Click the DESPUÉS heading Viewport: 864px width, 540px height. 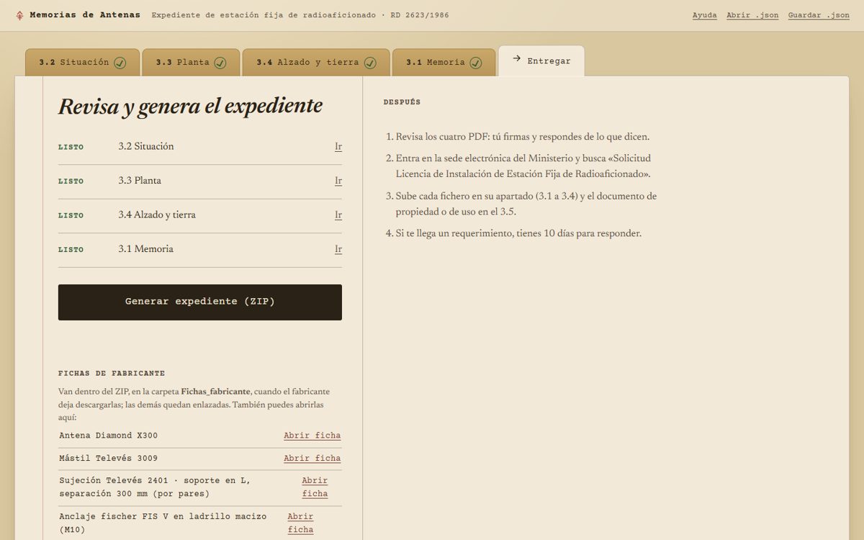pos(402,102)
